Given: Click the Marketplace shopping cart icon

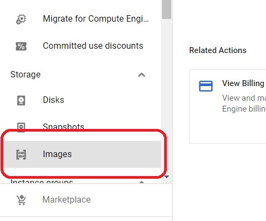Looking at the screenshot, I should [x=21, y=200].
